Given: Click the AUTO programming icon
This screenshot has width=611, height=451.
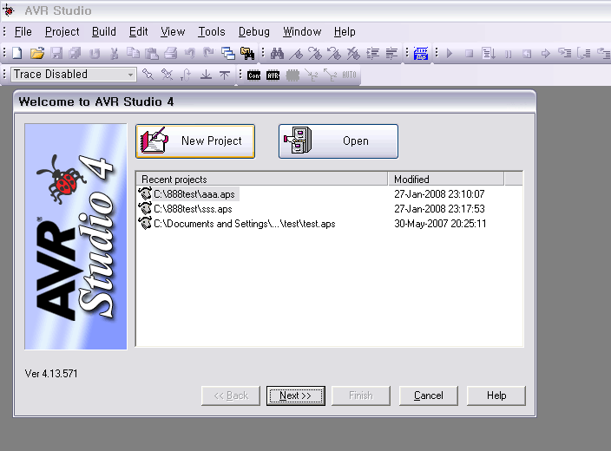Looking at the screenshot, I should click(349, 75).
